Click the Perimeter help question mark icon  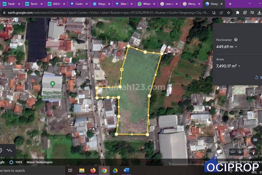tap(236, 40)
